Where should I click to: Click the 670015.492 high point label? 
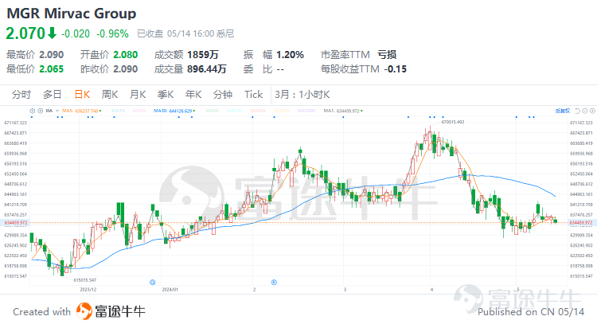(453, 123)
